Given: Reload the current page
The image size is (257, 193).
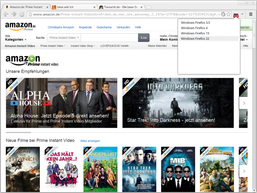Looking at the screenshot, I should pyautogui.click(x=21, y=14).
